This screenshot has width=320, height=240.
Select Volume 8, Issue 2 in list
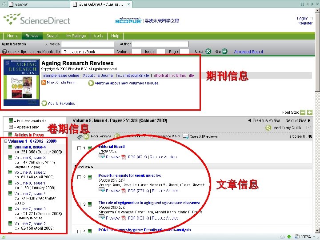pos(30,172)
